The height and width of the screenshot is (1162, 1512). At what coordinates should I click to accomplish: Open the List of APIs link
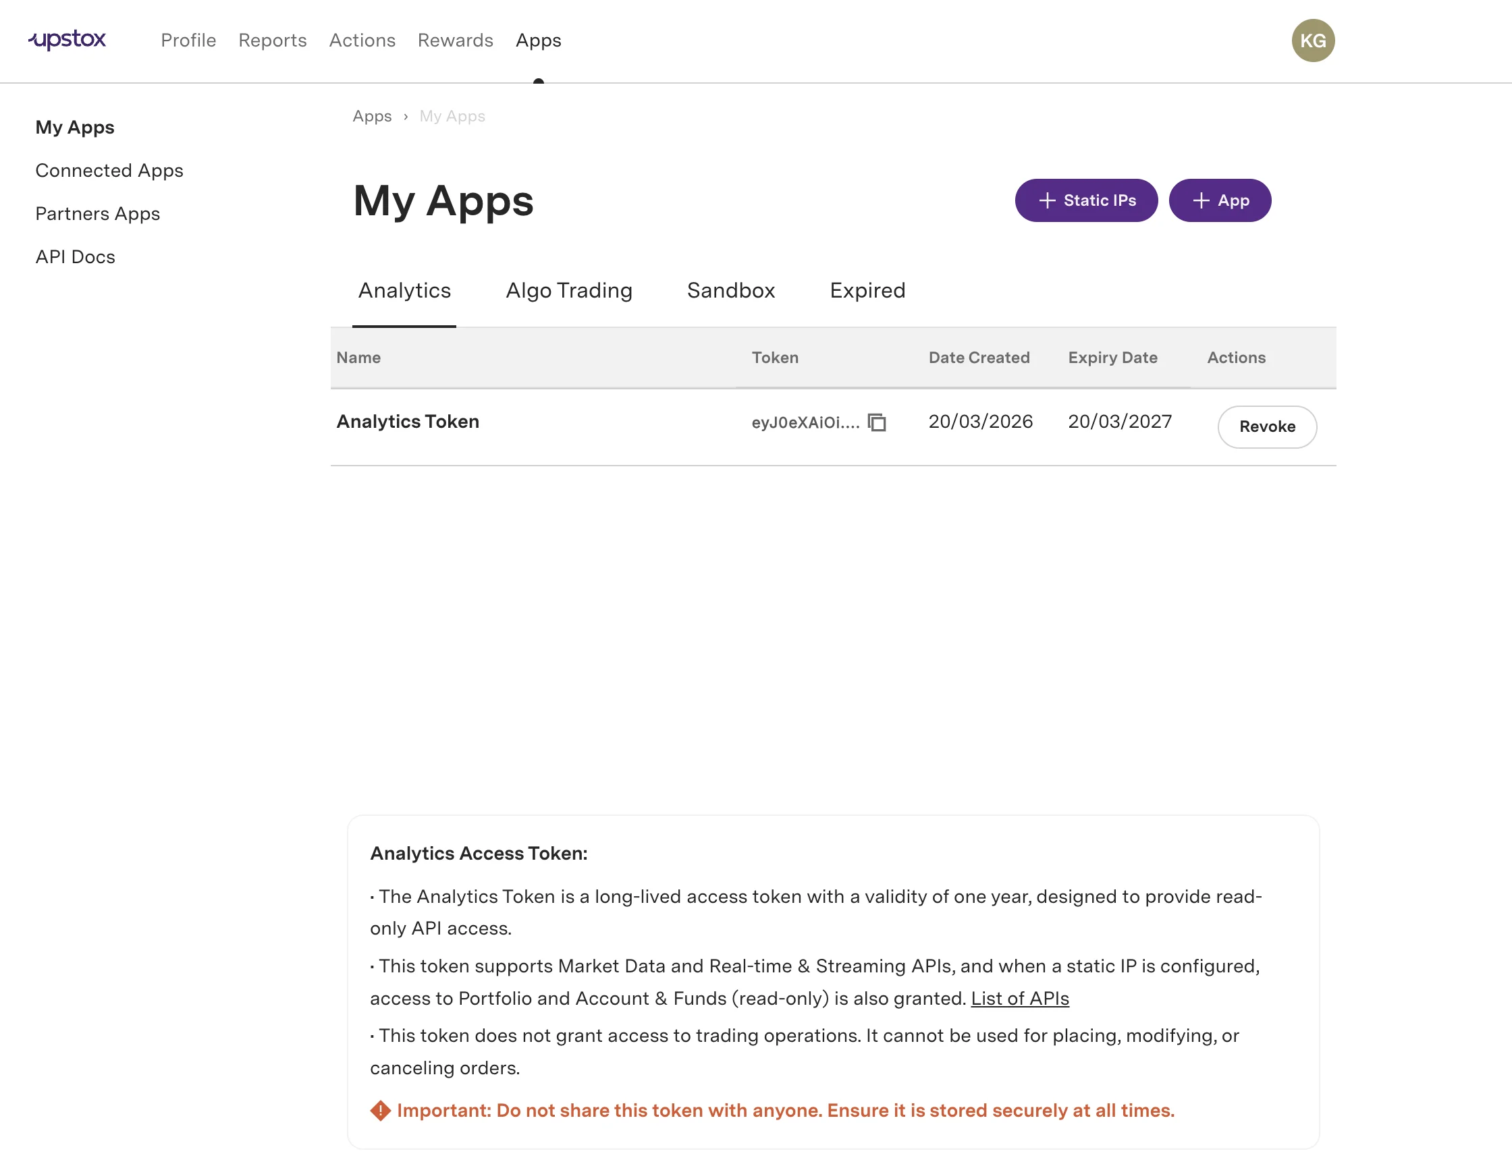click(1019, 999)
